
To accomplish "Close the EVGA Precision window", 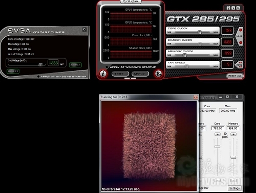I will point(238,8).
